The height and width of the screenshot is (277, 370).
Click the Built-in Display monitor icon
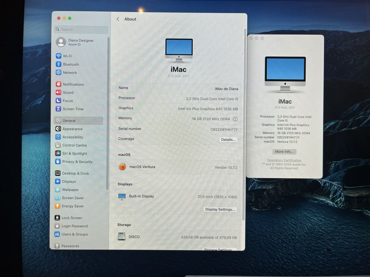[x=122, y=197]
